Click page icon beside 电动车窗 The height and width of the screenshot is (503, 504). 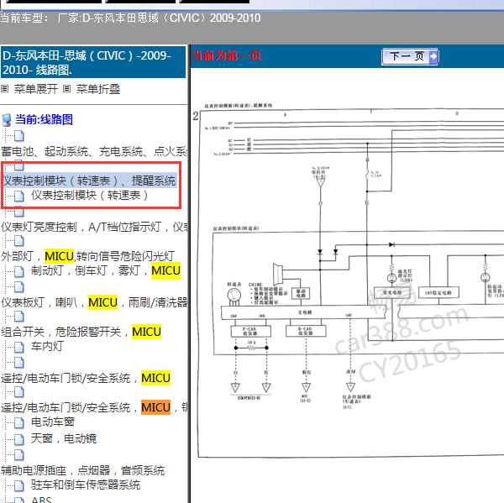(x=19, y=423)
